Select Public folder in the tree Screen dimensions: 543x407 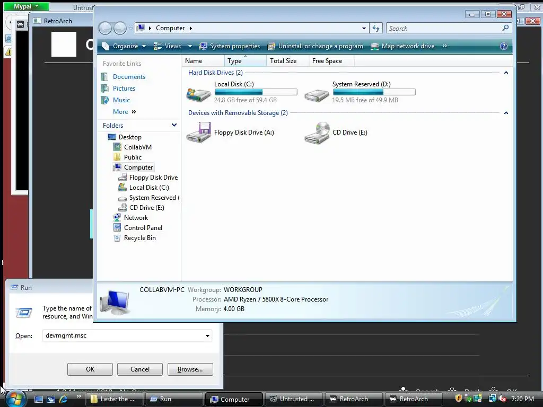point(133,157)
